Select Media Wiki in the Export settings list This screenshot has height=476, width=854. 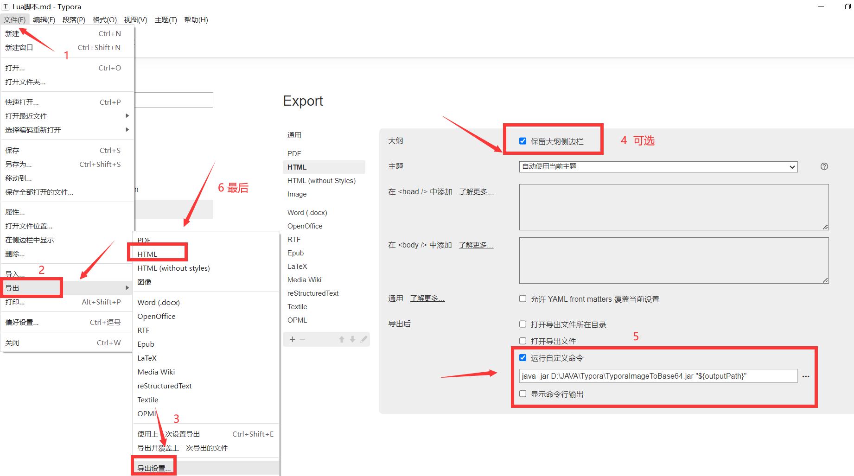click(324, 279)
